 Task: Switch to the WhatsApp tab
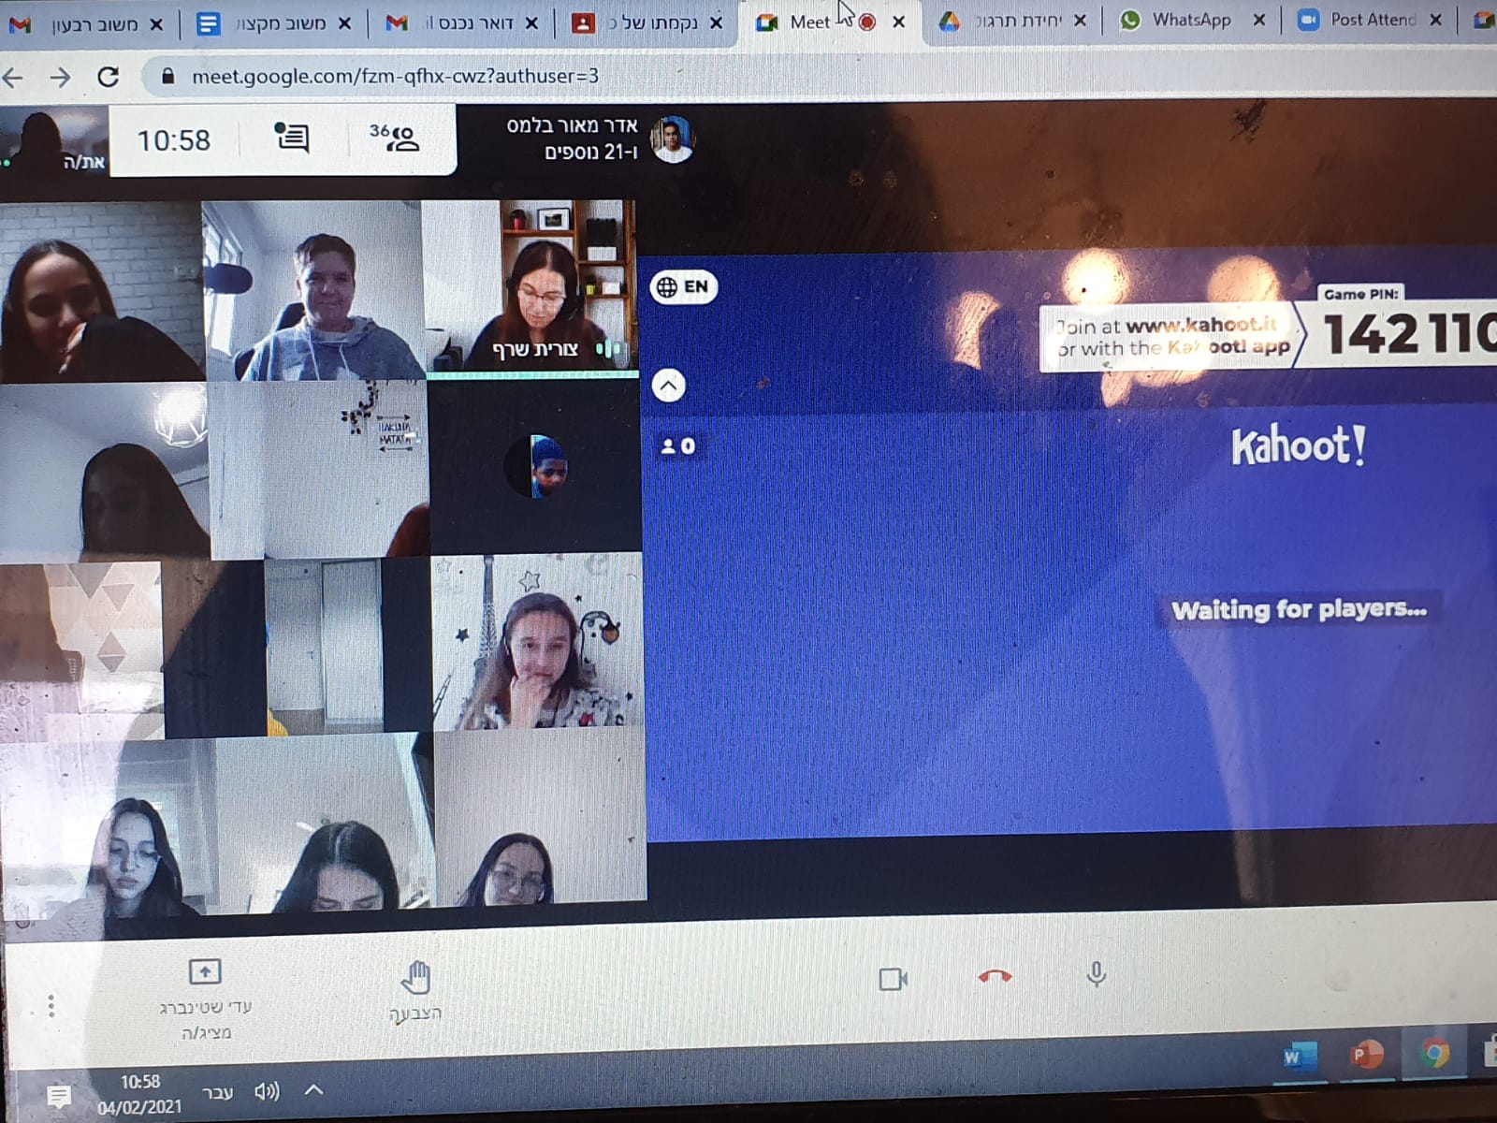coord(1190,20)
